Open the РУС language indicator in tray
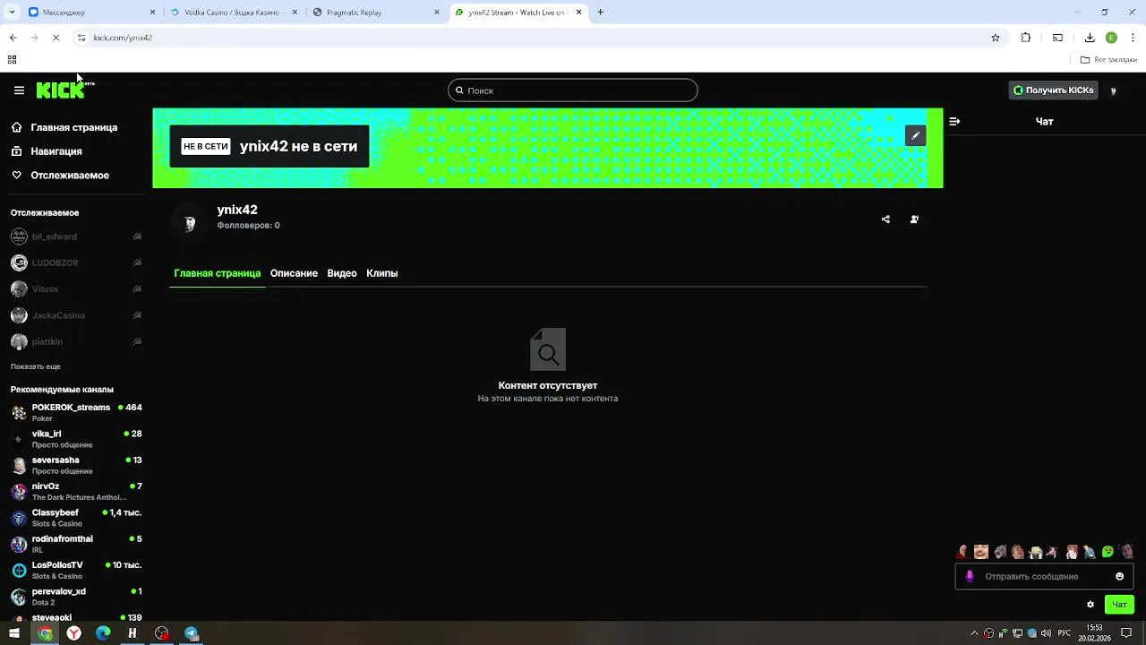Viewport: 1146px width, 645px height. (1064, 633)
